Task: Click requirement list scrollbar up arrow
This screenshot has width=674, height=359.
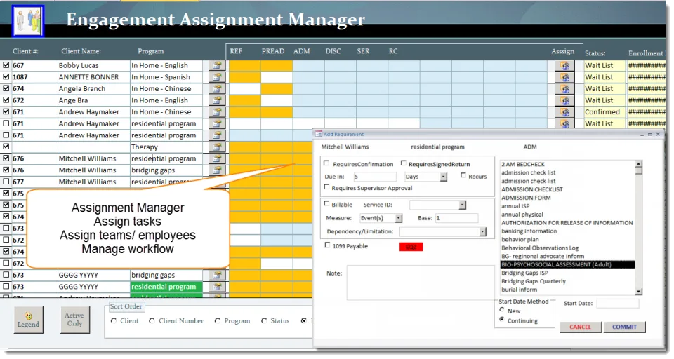Action: (x=639, y=164)
